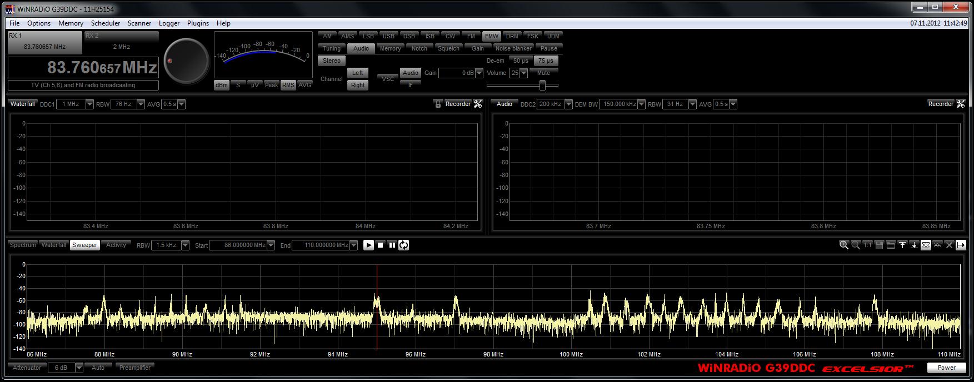The height and width of the screenshot is (382, 974).
Task: Click the dimmed crossed-lines icon in sweeper toolbar
Action: pyautogui.click(x=937, y=245)
